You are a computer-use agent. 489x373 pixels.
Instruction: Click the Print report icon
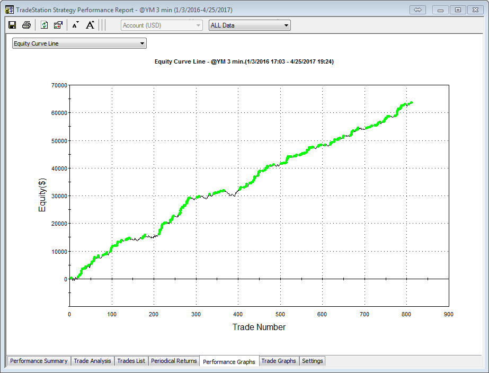point(26,25)
